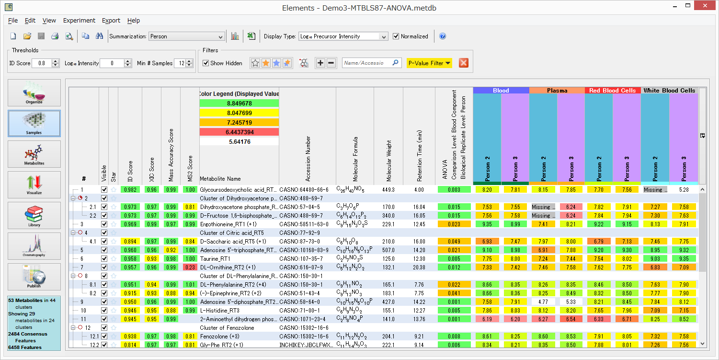Open the Metabolites panel
The width and height of the screenshot is (719, 360).
click(34, 154)
